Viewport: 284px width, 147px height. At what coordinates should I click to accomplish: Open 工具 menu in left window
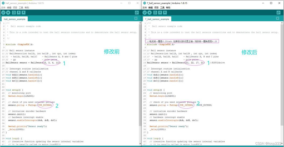21,8
